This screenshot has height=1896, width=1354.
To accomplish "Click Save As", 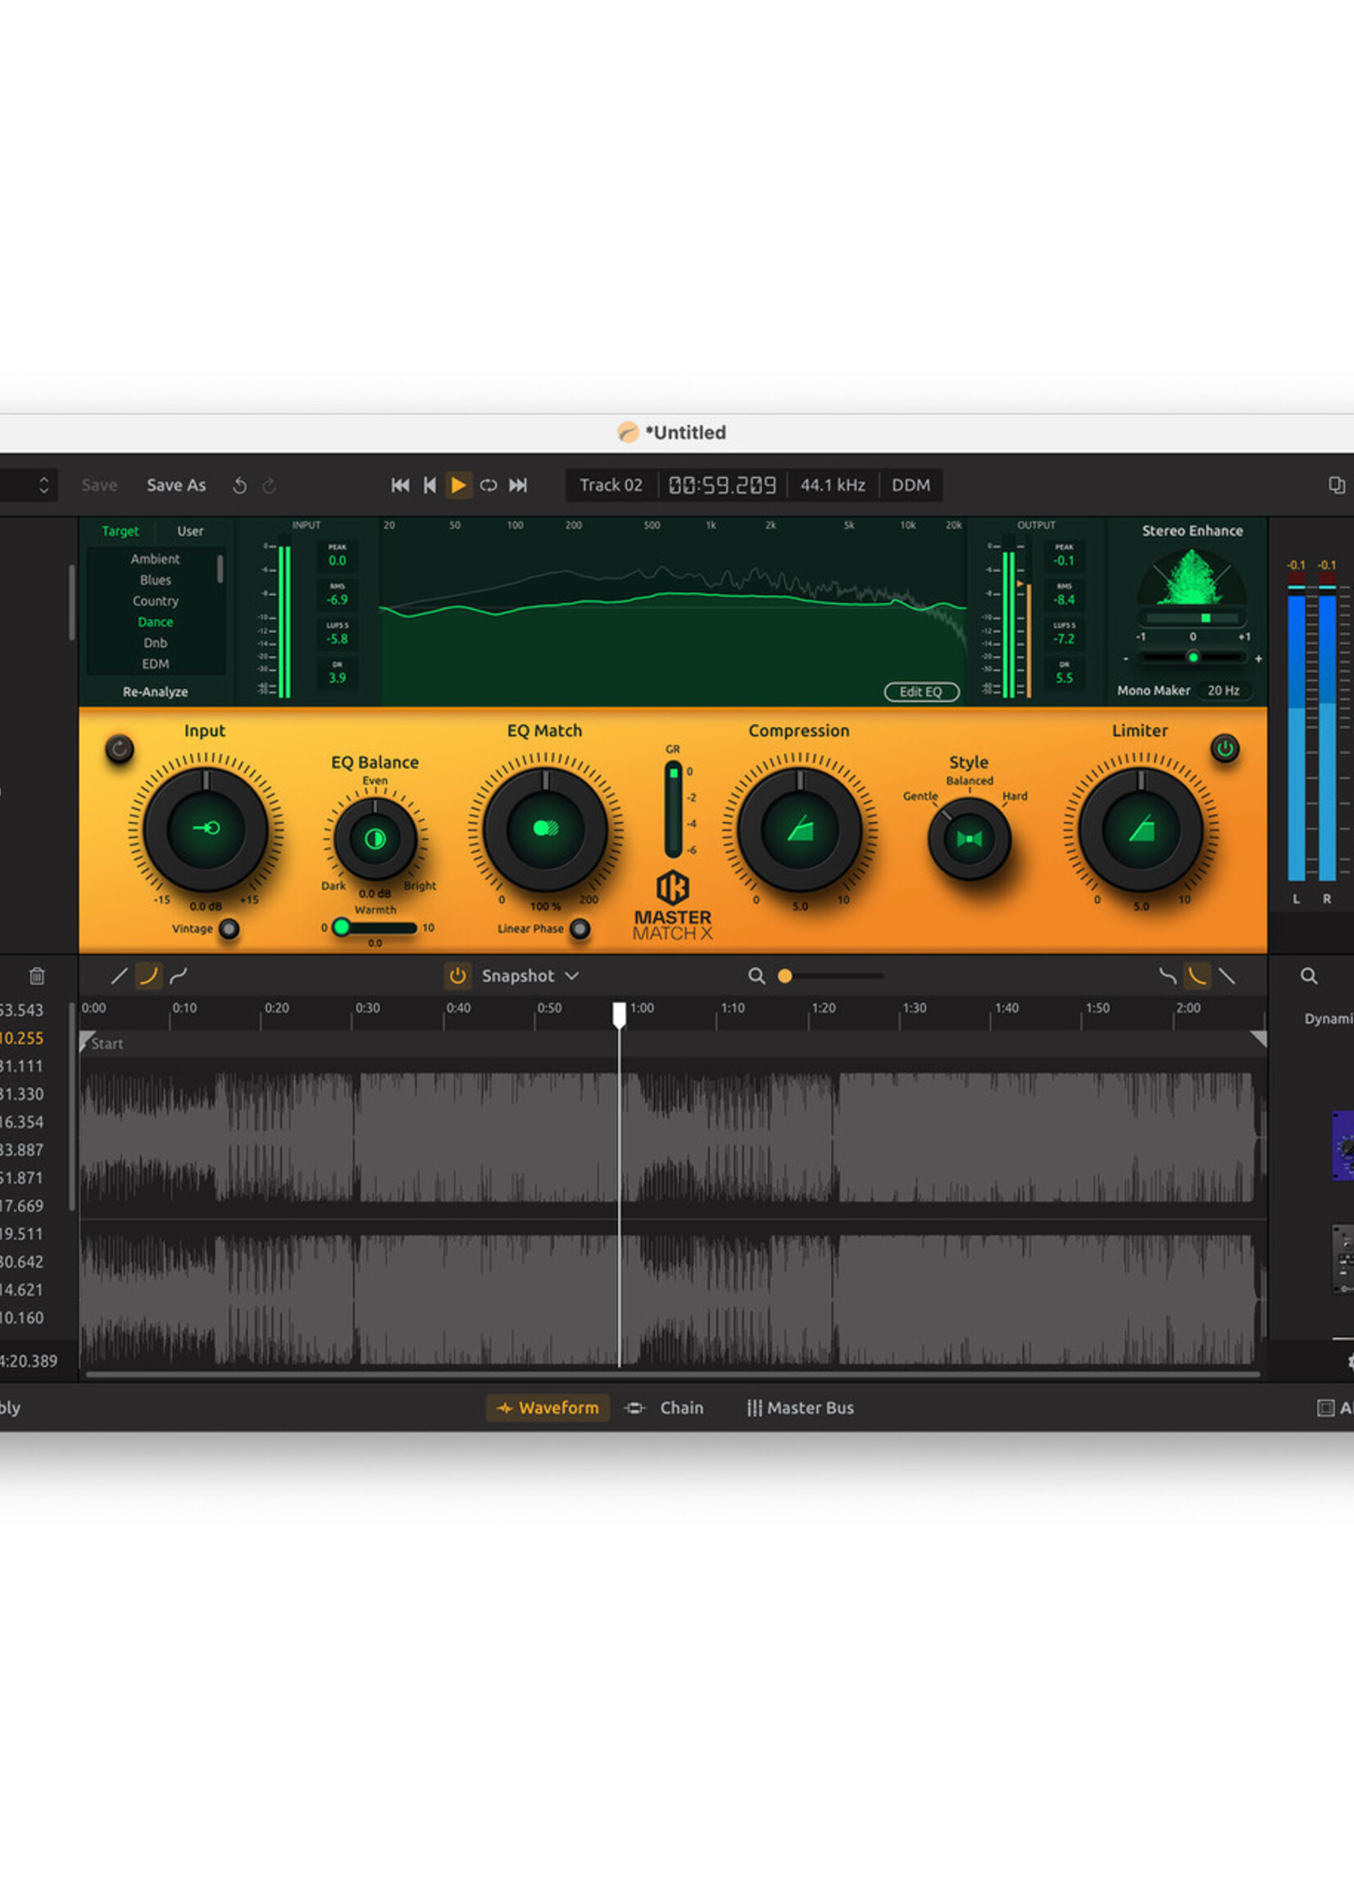I will point(176,485).
